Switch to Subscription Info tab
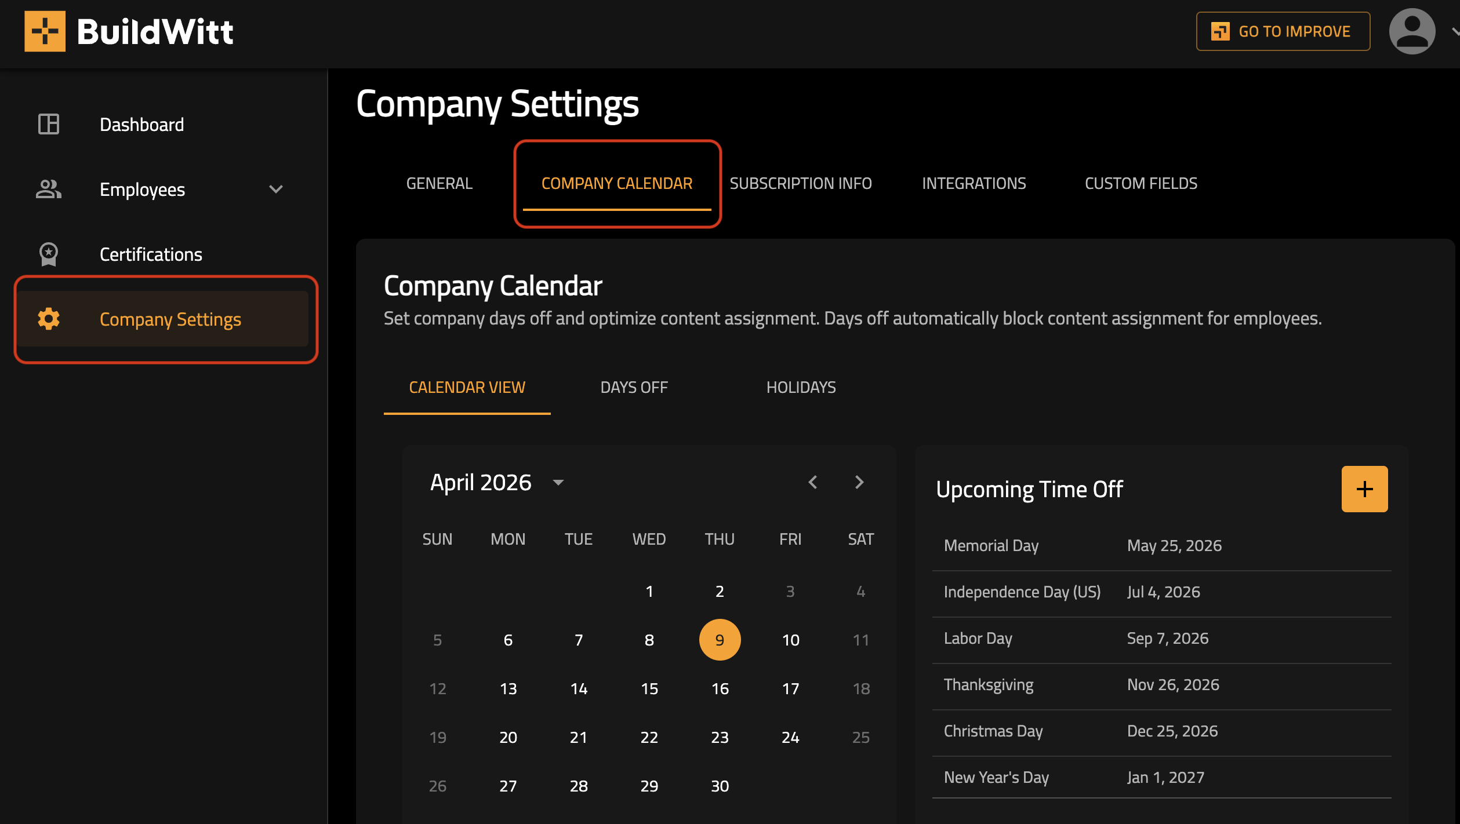 click(x=800, y=184)
